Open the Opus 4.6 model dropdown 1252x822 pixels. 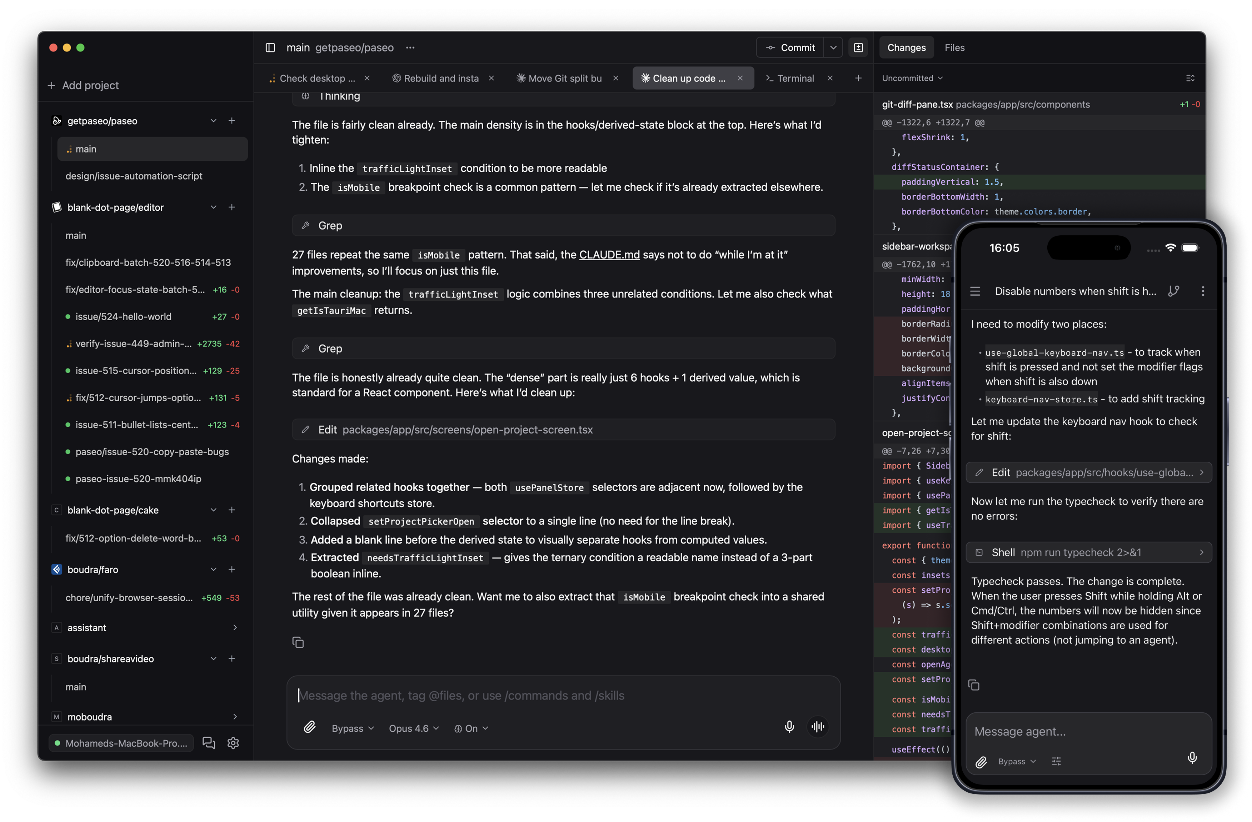coord(414,728)
